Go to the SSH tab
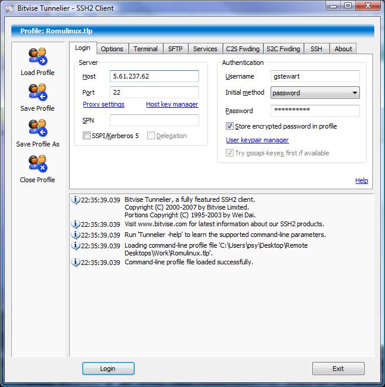 pos(316,49)
